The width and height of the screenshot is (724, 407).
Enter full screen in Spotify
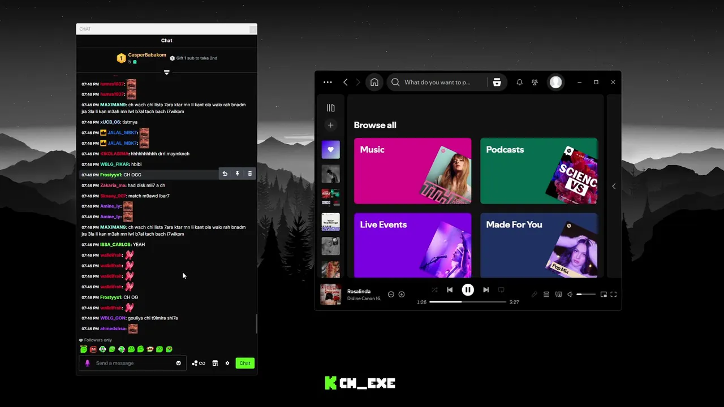click(x=613, y=295)
